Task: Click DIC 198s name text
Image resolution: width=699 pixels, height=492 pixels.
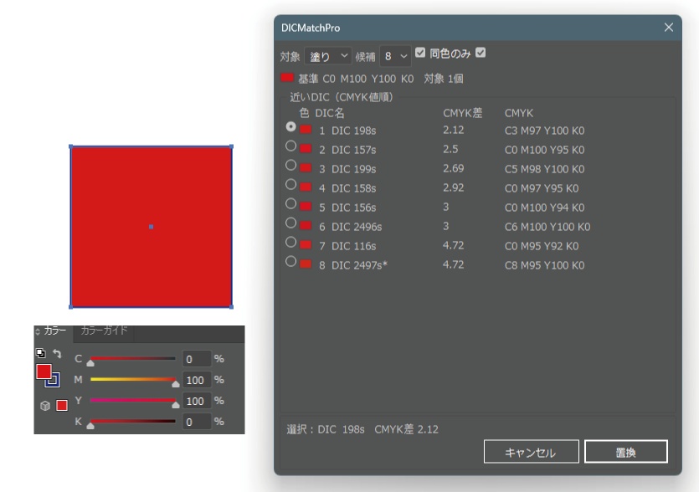Action: point(353,131)
